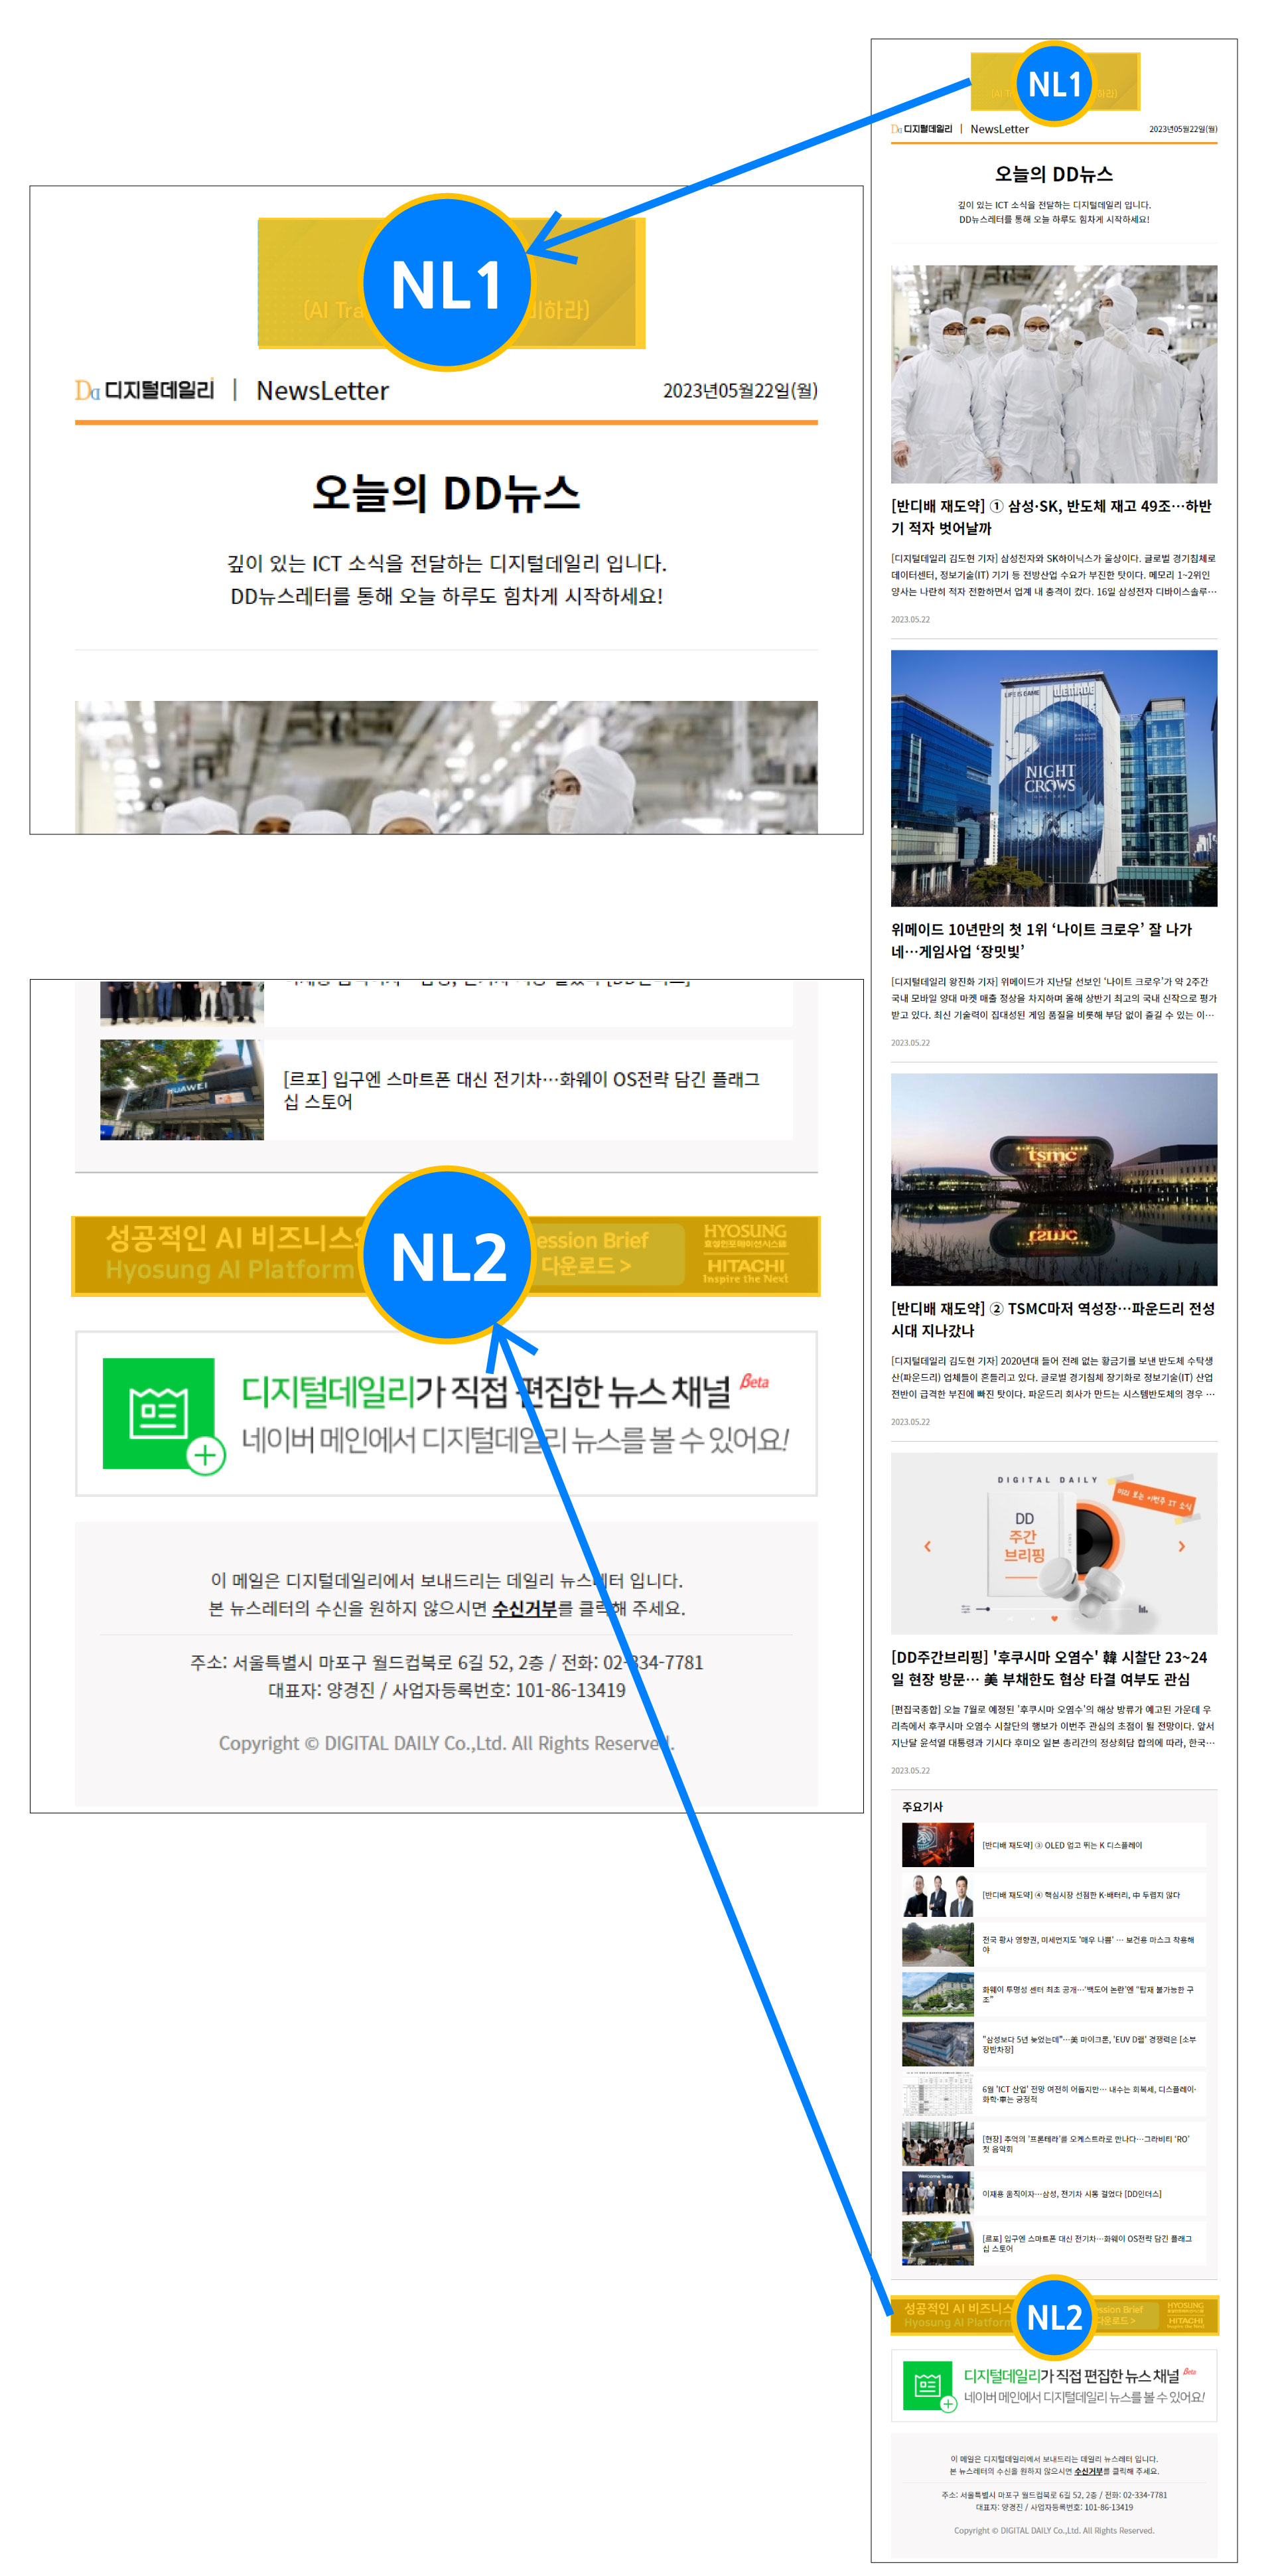1274x2576 pixels.
Task: Click the date '2023년05월22일(월)' in the enlarged header
Action: pos(740,391)
